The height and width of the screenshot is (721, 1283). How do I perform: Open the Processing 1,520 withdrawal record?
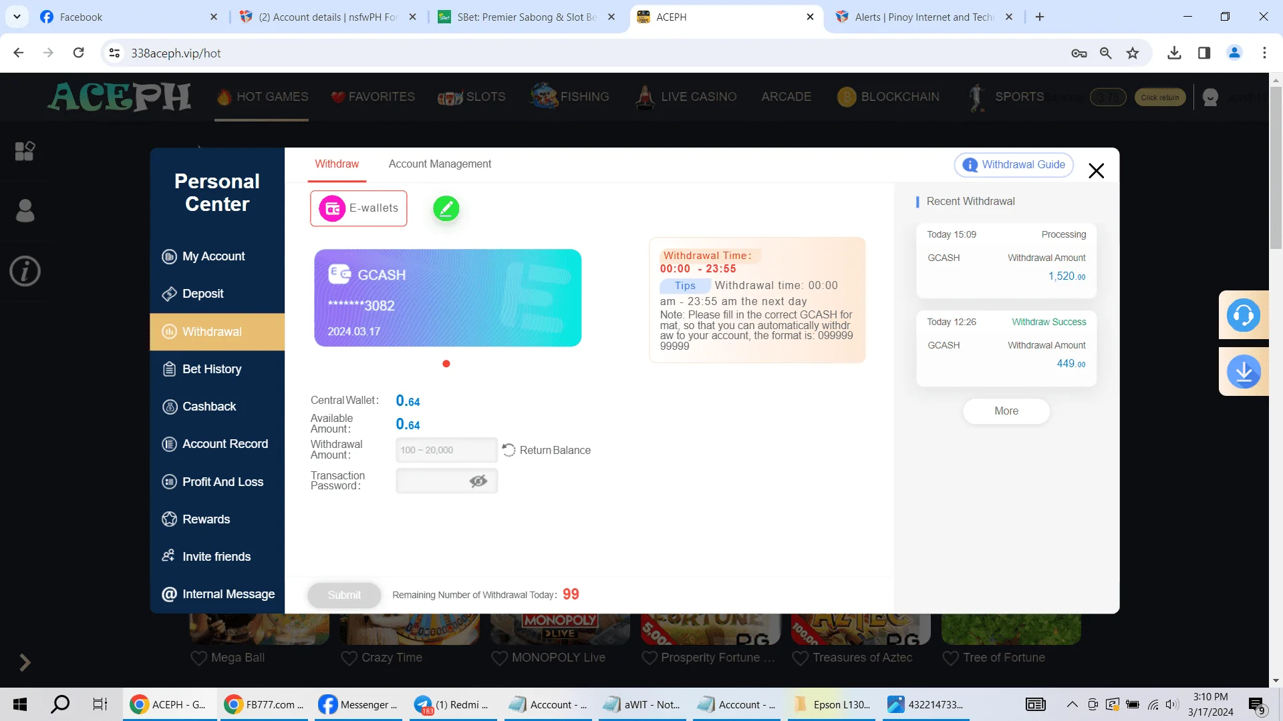pyautogui.click(x=1006, y=260)
